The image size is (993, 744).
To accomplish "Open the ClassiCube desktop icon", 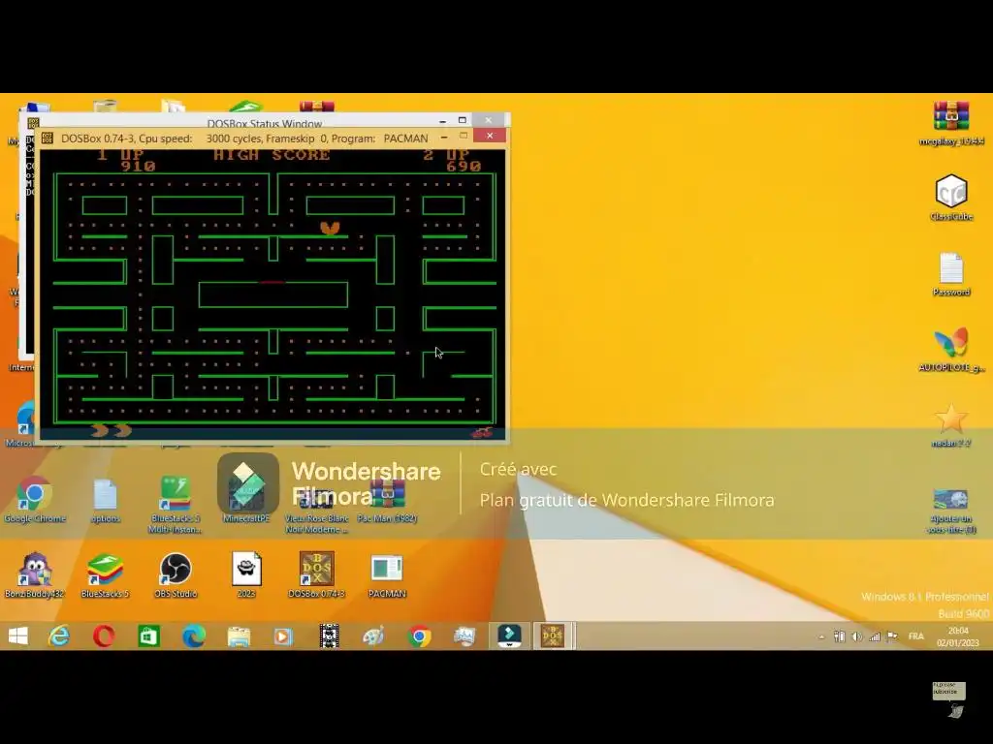I will point(951,198).
